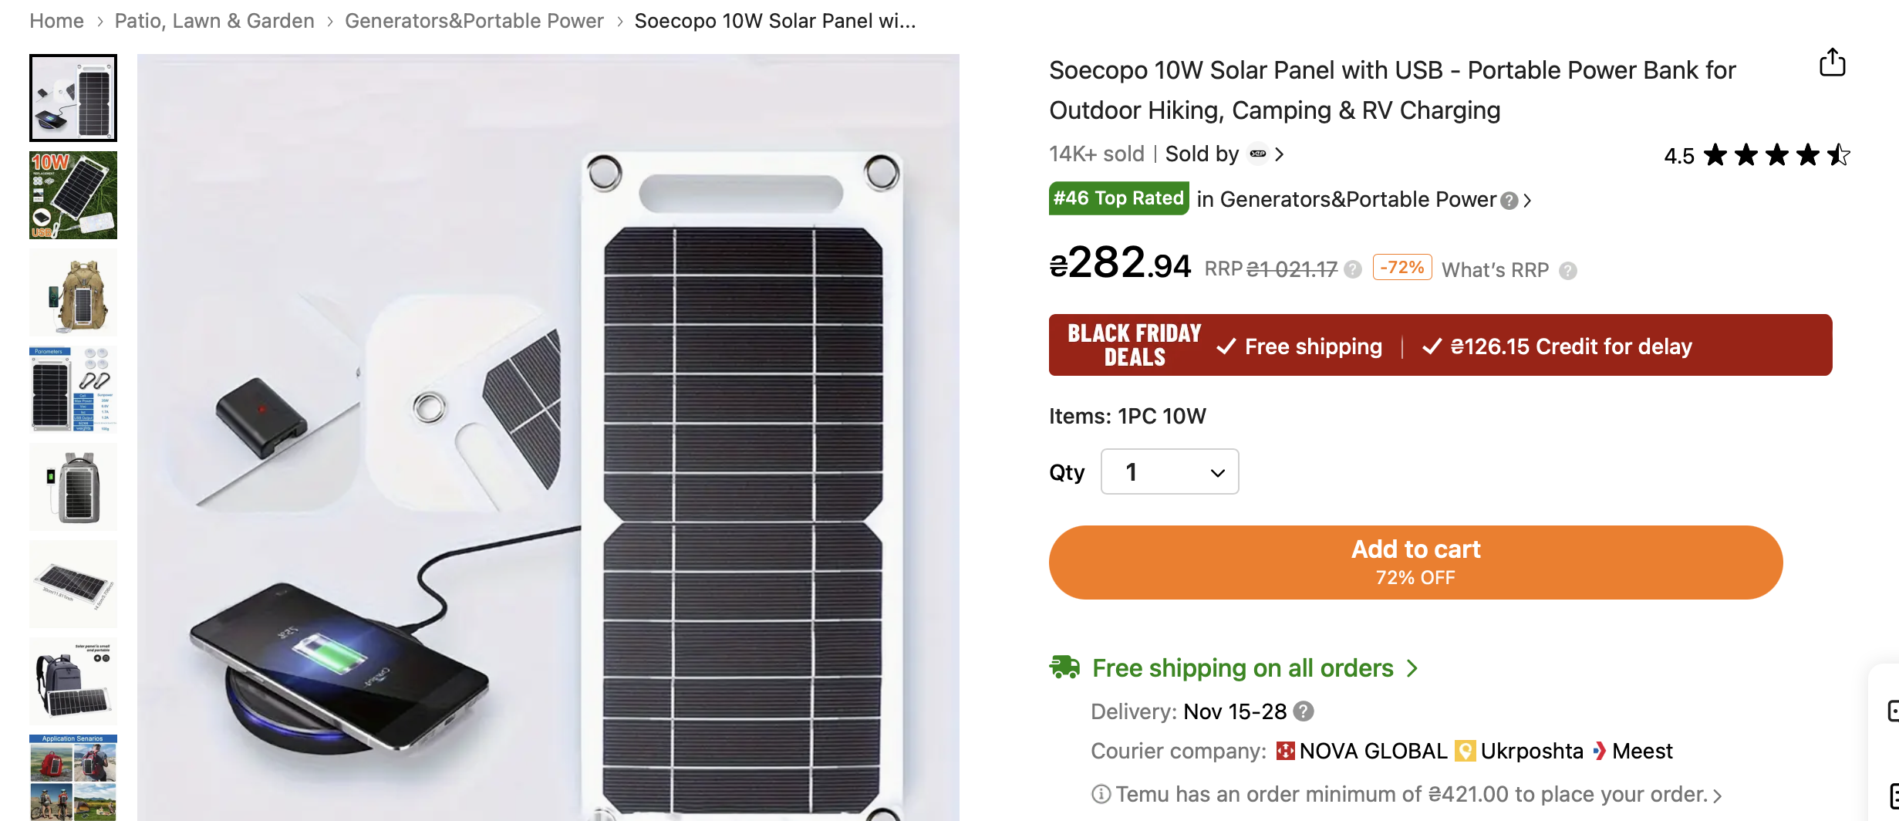Go to Home breadcrumb

pyautogui.click(x=56, y=21)
